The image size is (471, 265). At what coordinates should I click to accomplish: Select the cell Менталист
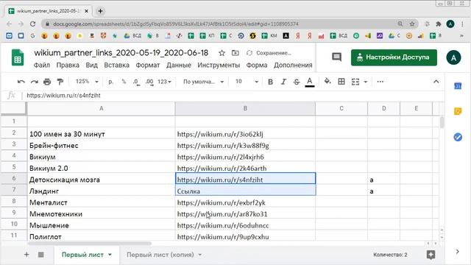pyautogui.click(x=102, y=201)
